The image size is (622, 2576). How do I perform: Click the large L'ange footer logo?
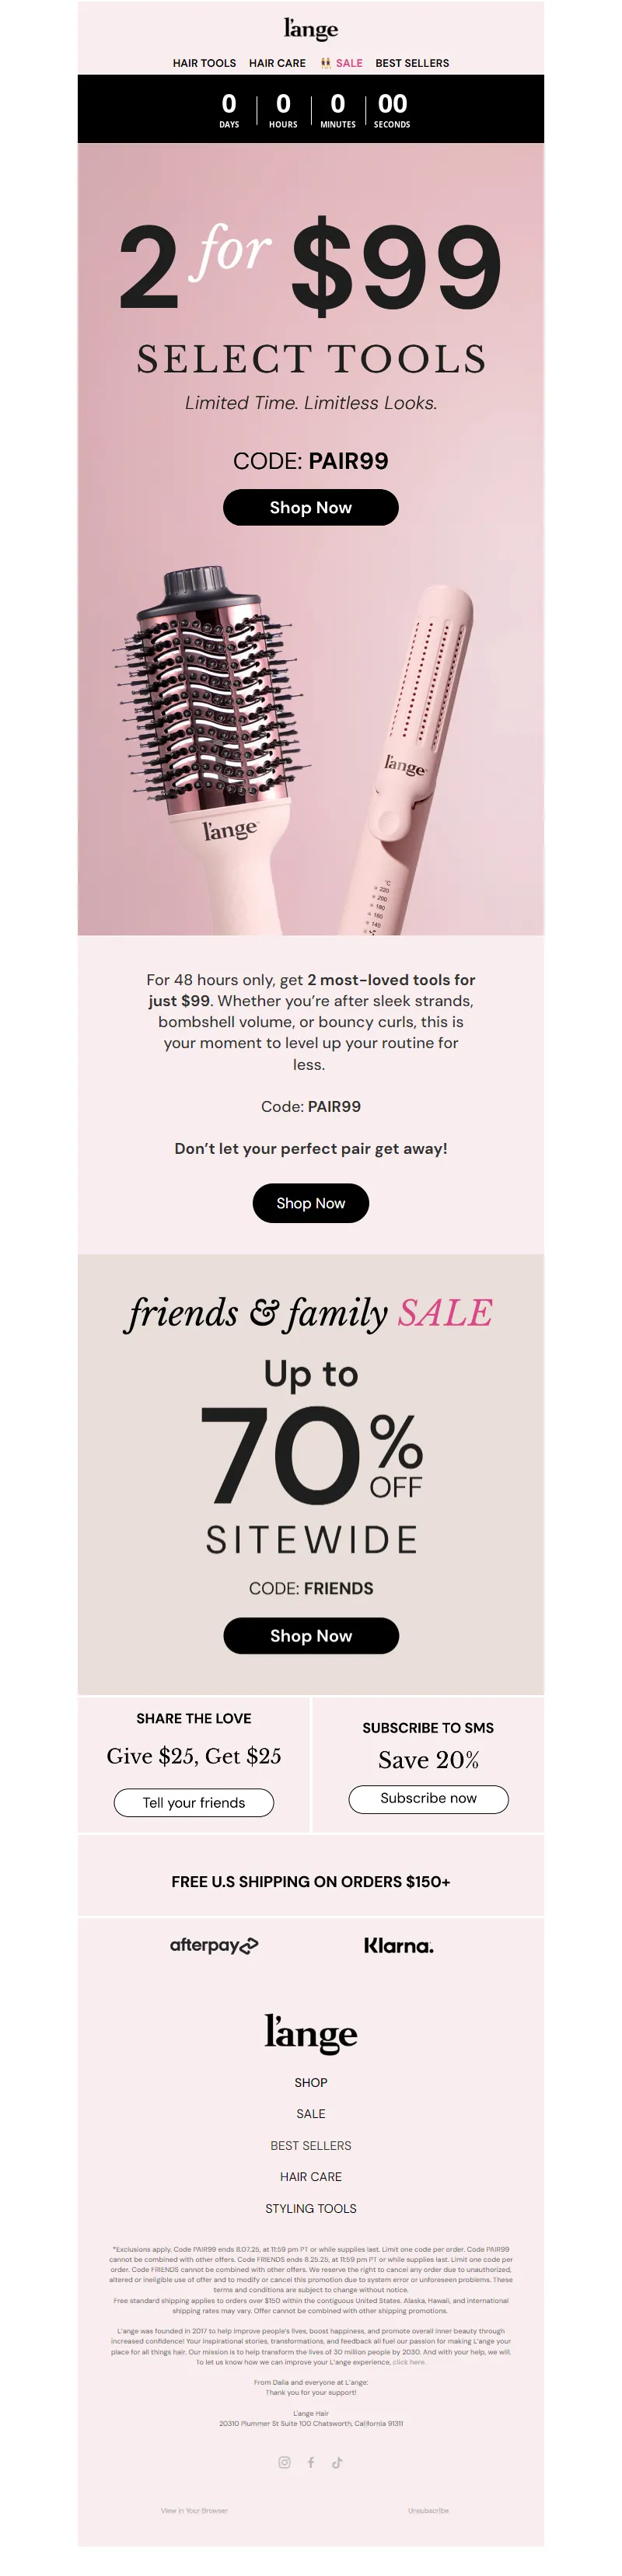(x=311, y=2033)
